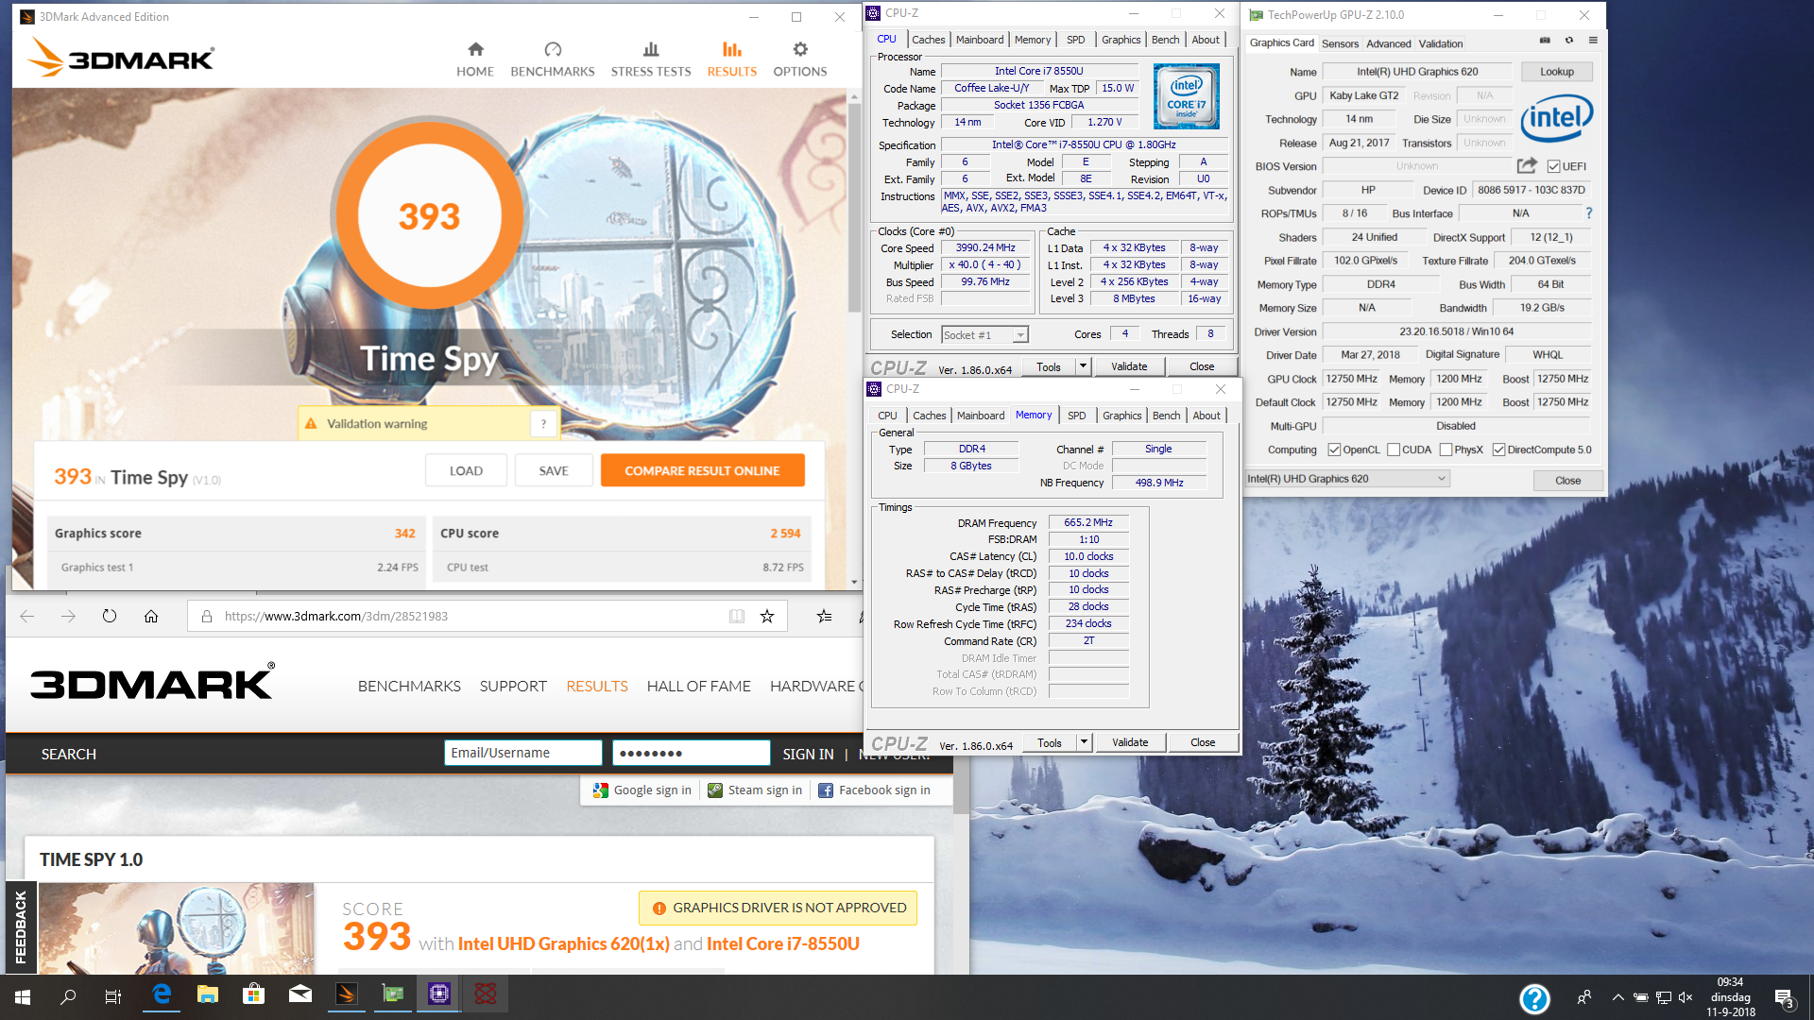The height and width of the screenshot is (1020, 1814).
Task: Toggle the DirectCompute 5.0 checkbox
Action: 1498,450
